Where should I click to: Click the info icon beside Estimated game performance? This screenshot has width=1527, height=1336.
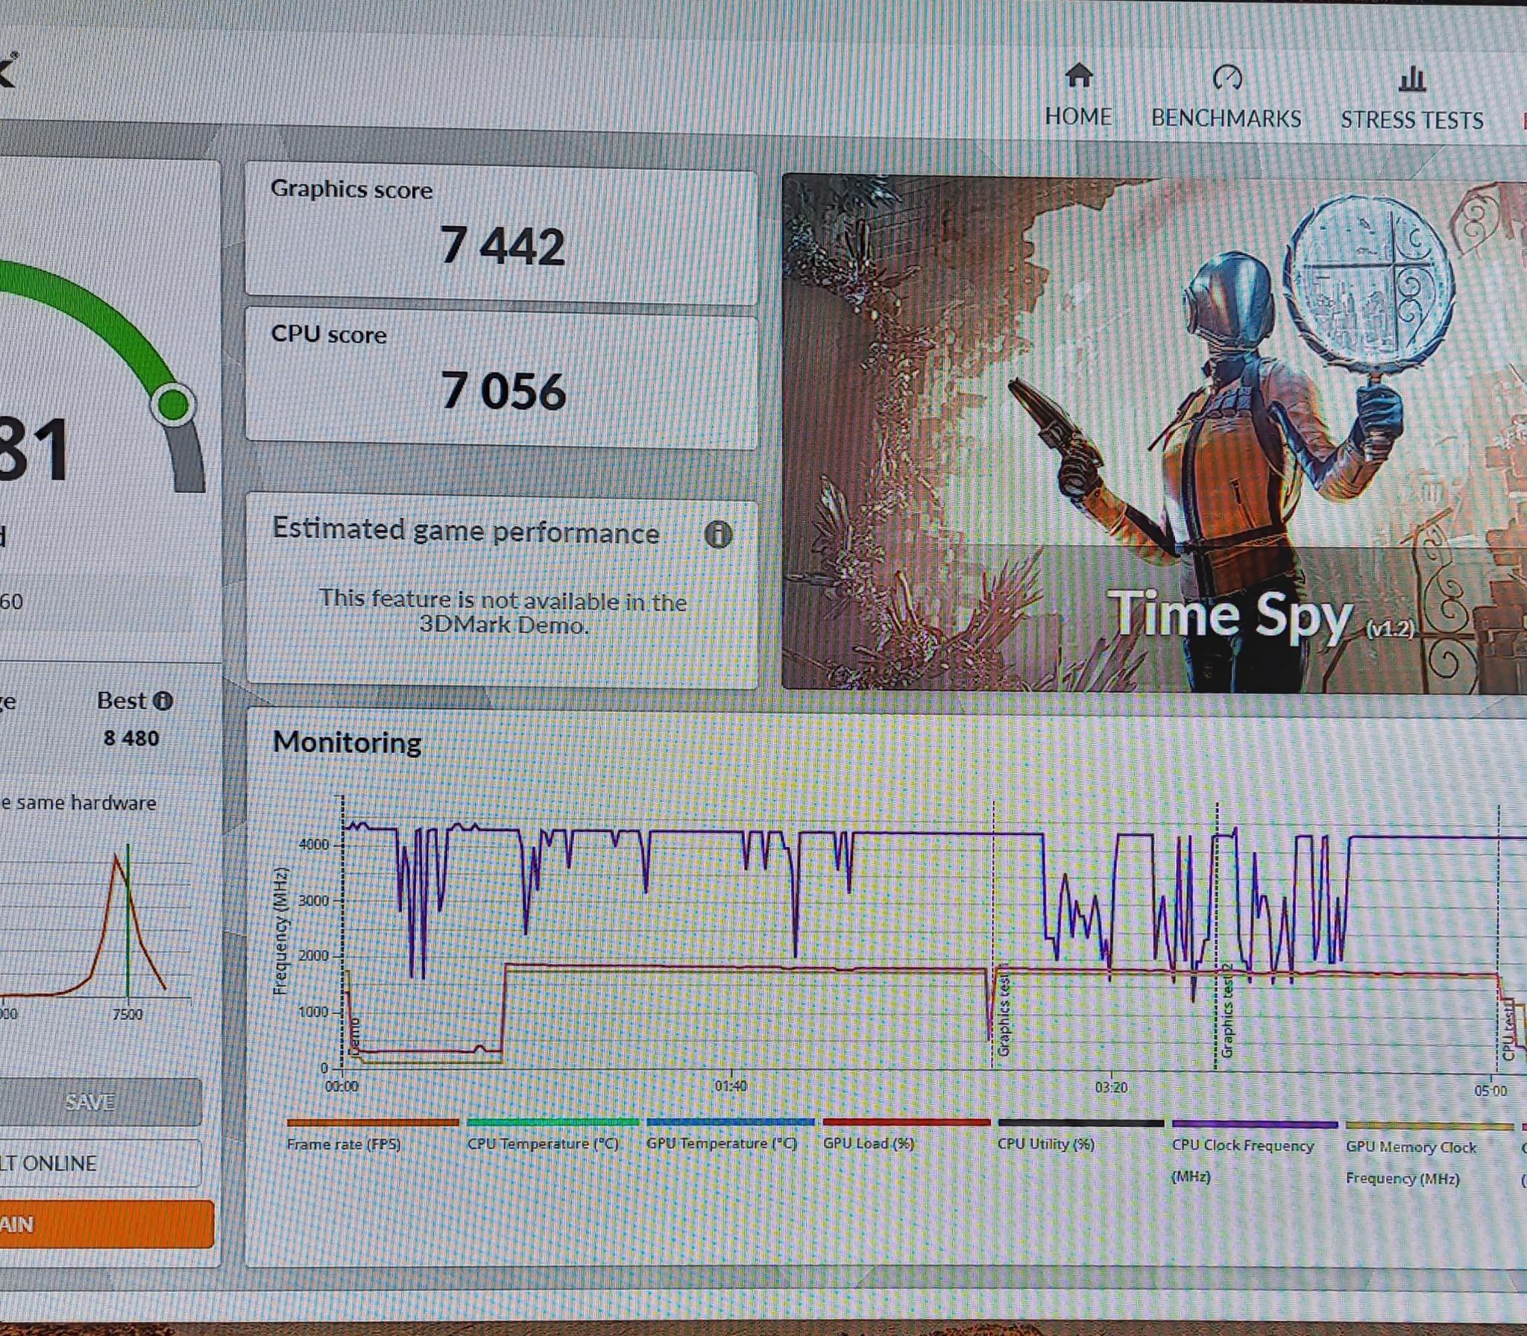718,535
